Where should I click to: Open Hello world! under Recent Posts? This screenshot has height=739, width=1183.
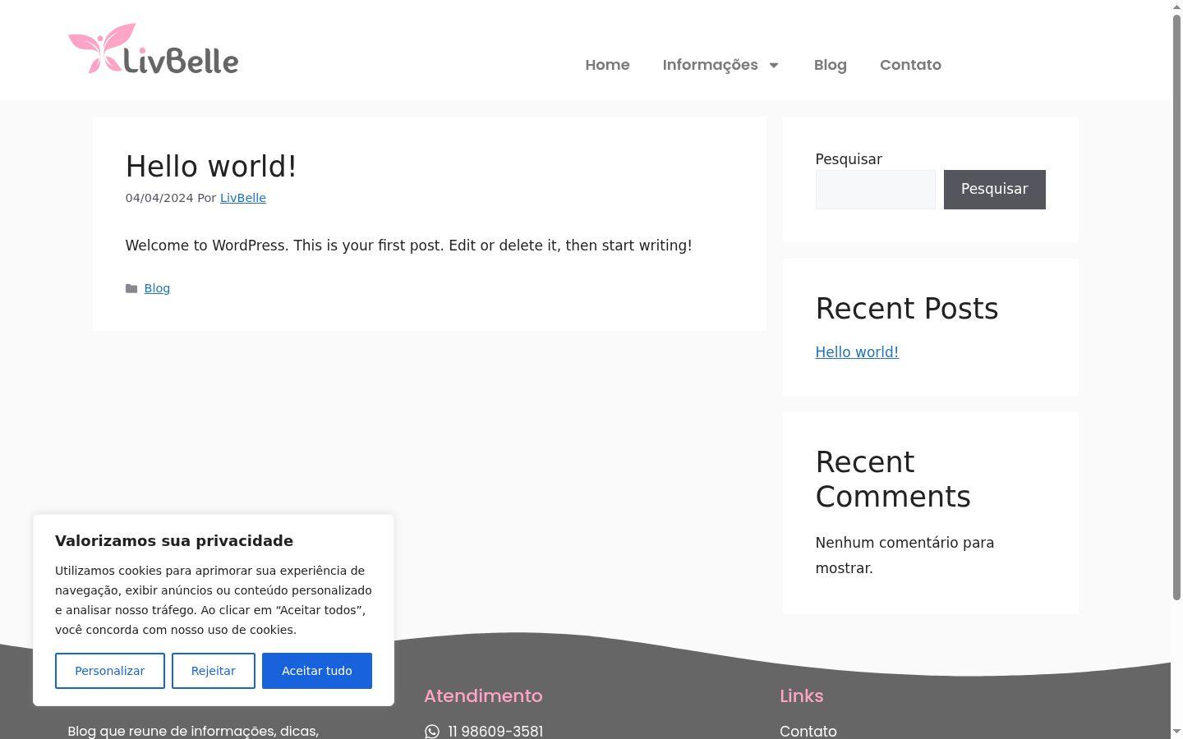tap(857, 352)
